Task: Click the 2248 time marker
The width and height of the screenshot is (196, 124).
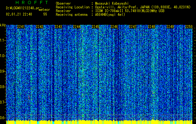Action: coord(151,27)
